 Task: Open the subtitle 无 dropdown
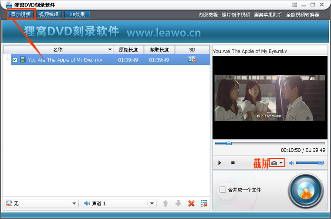pos(42,203)
